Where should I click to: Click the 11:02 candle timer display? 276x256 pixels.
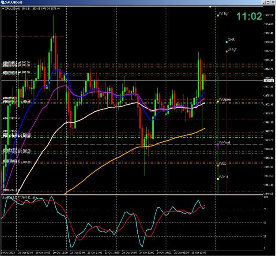tap(249, 16)
